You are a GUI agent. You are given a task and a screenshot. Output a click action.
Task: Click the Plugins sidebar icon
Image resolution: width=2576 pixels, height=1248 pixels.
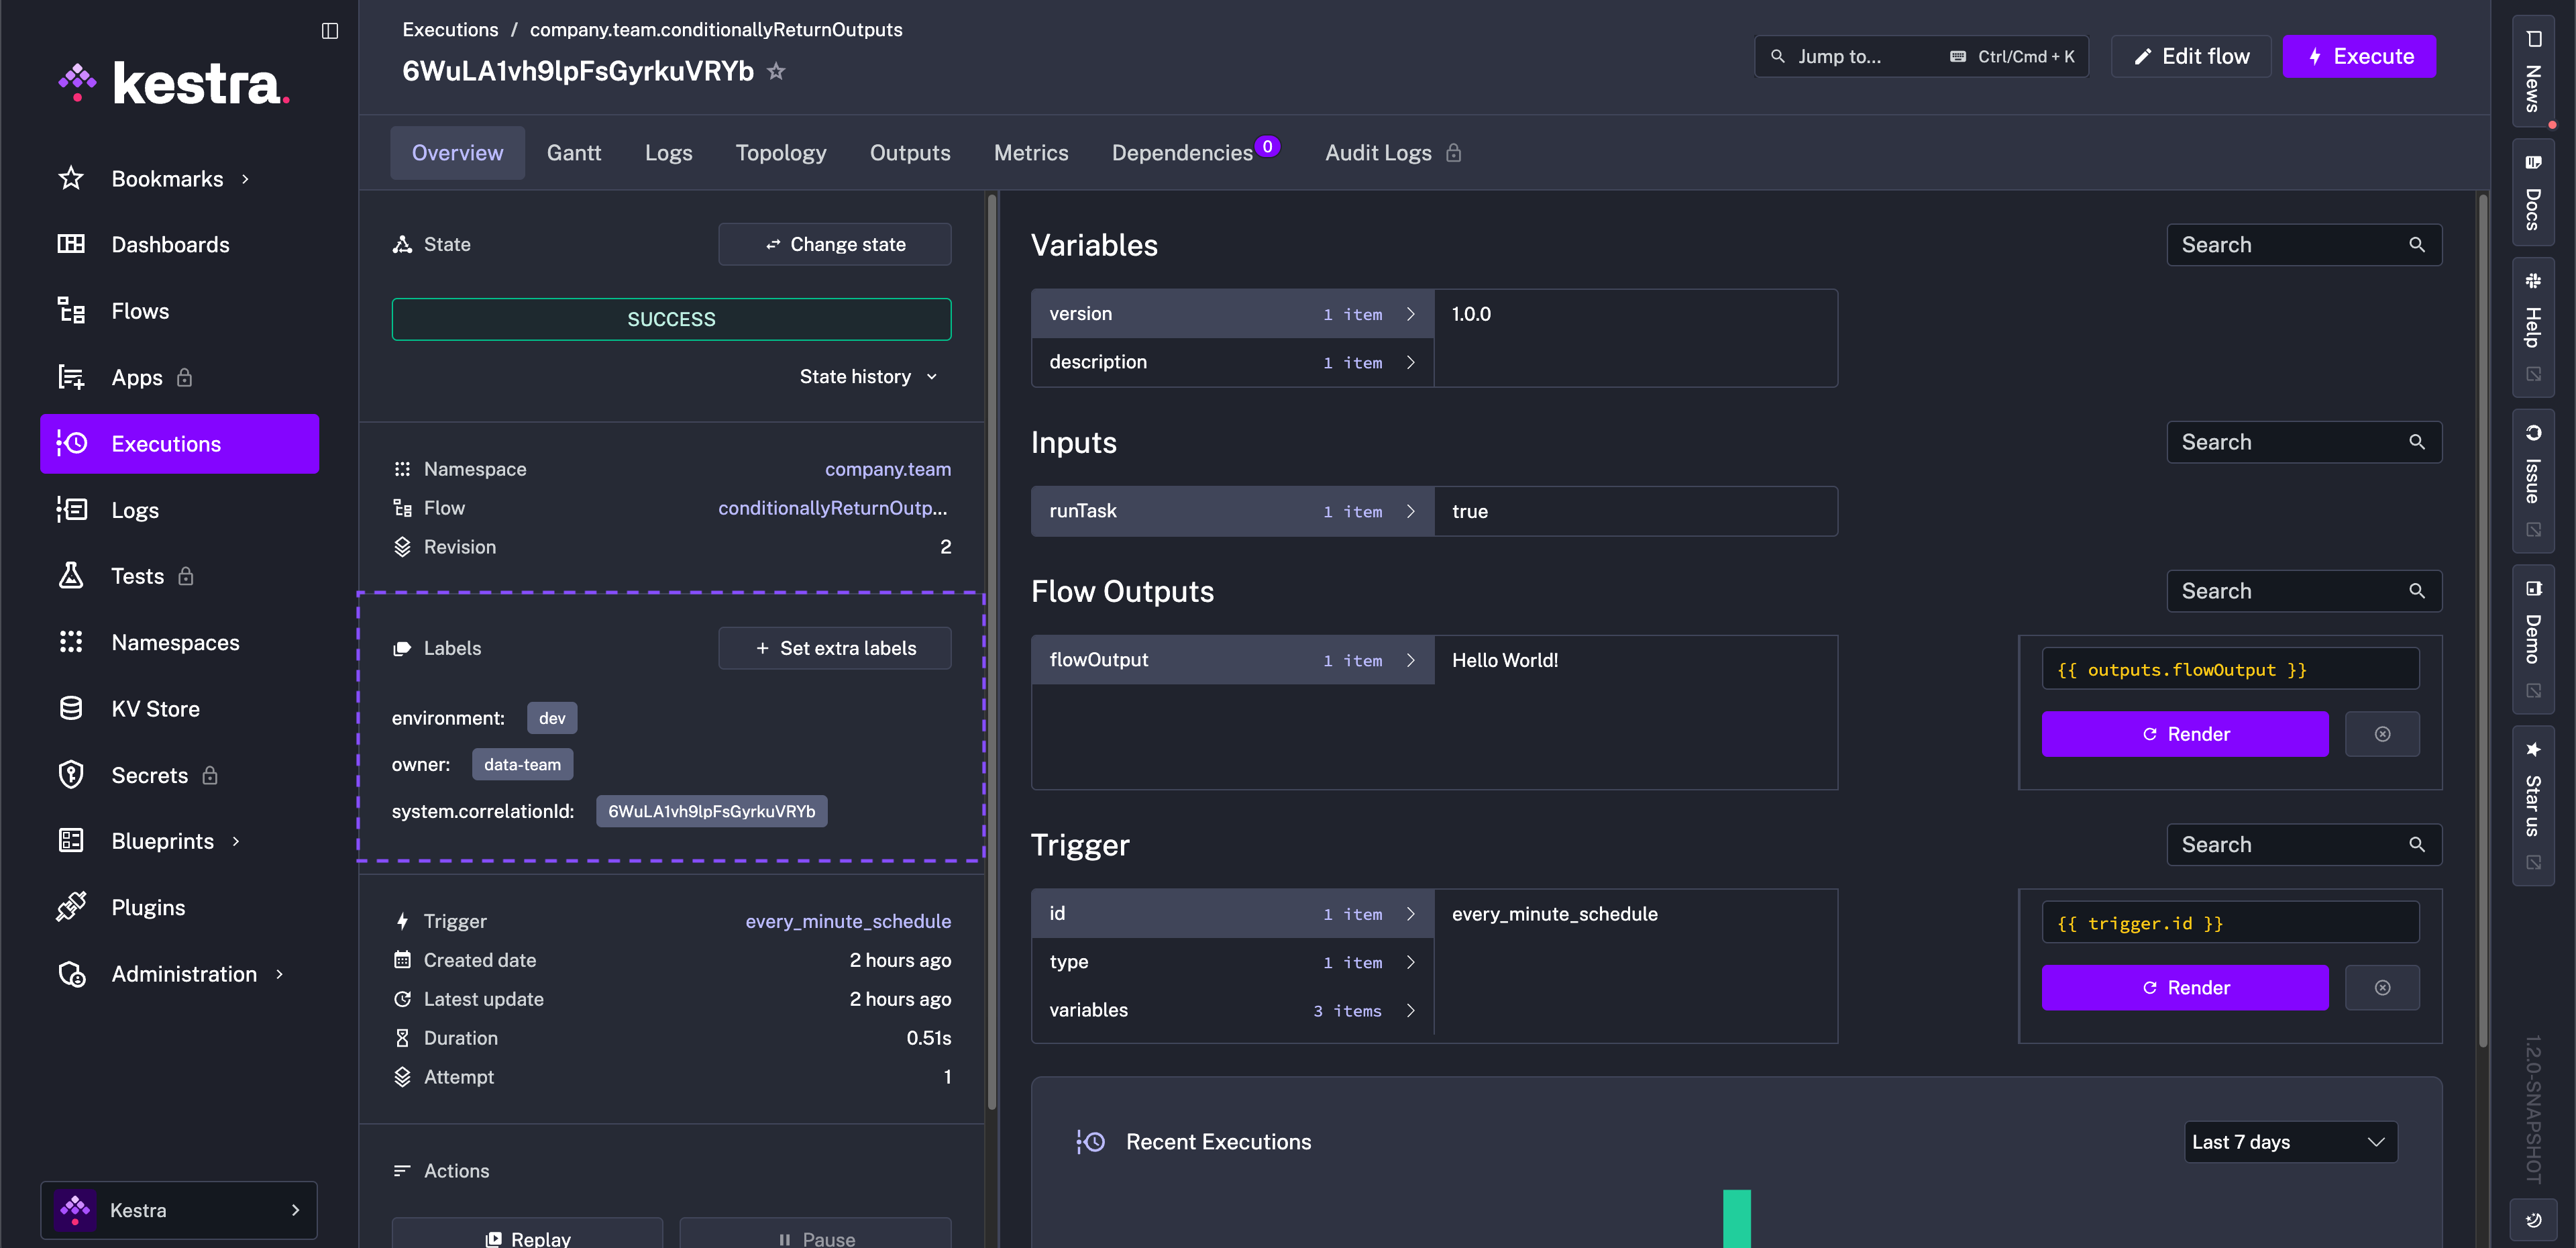tap(71, 907)
